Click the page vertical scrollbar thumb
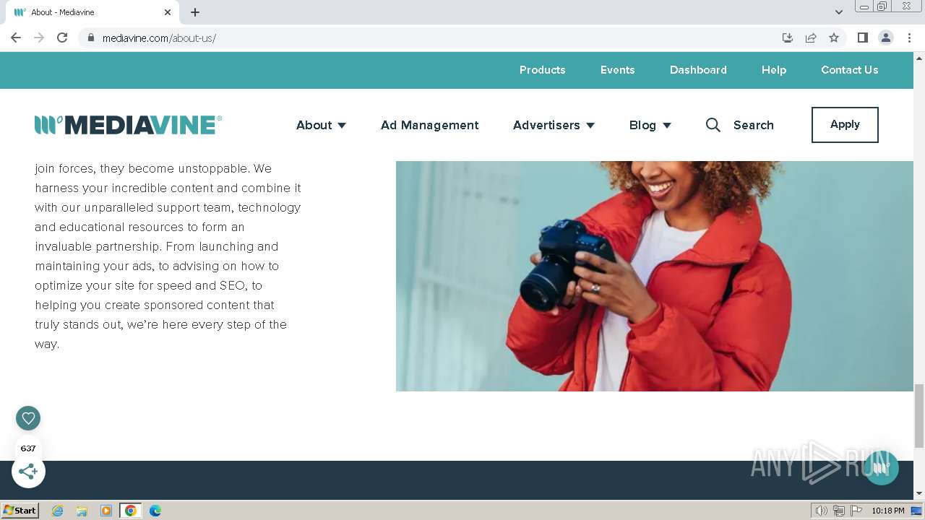925x520 pixels. point(919,416)
